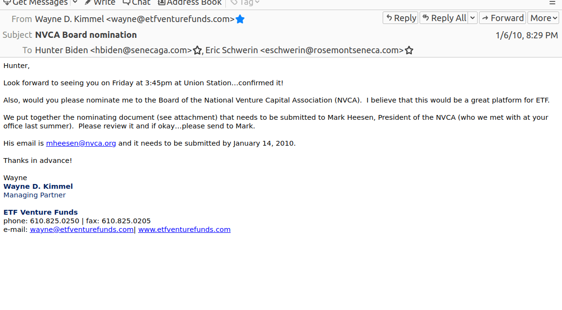
Task: Star Eric Schwerin's contact
Action: pyautogui.click(x=409, y=50)
